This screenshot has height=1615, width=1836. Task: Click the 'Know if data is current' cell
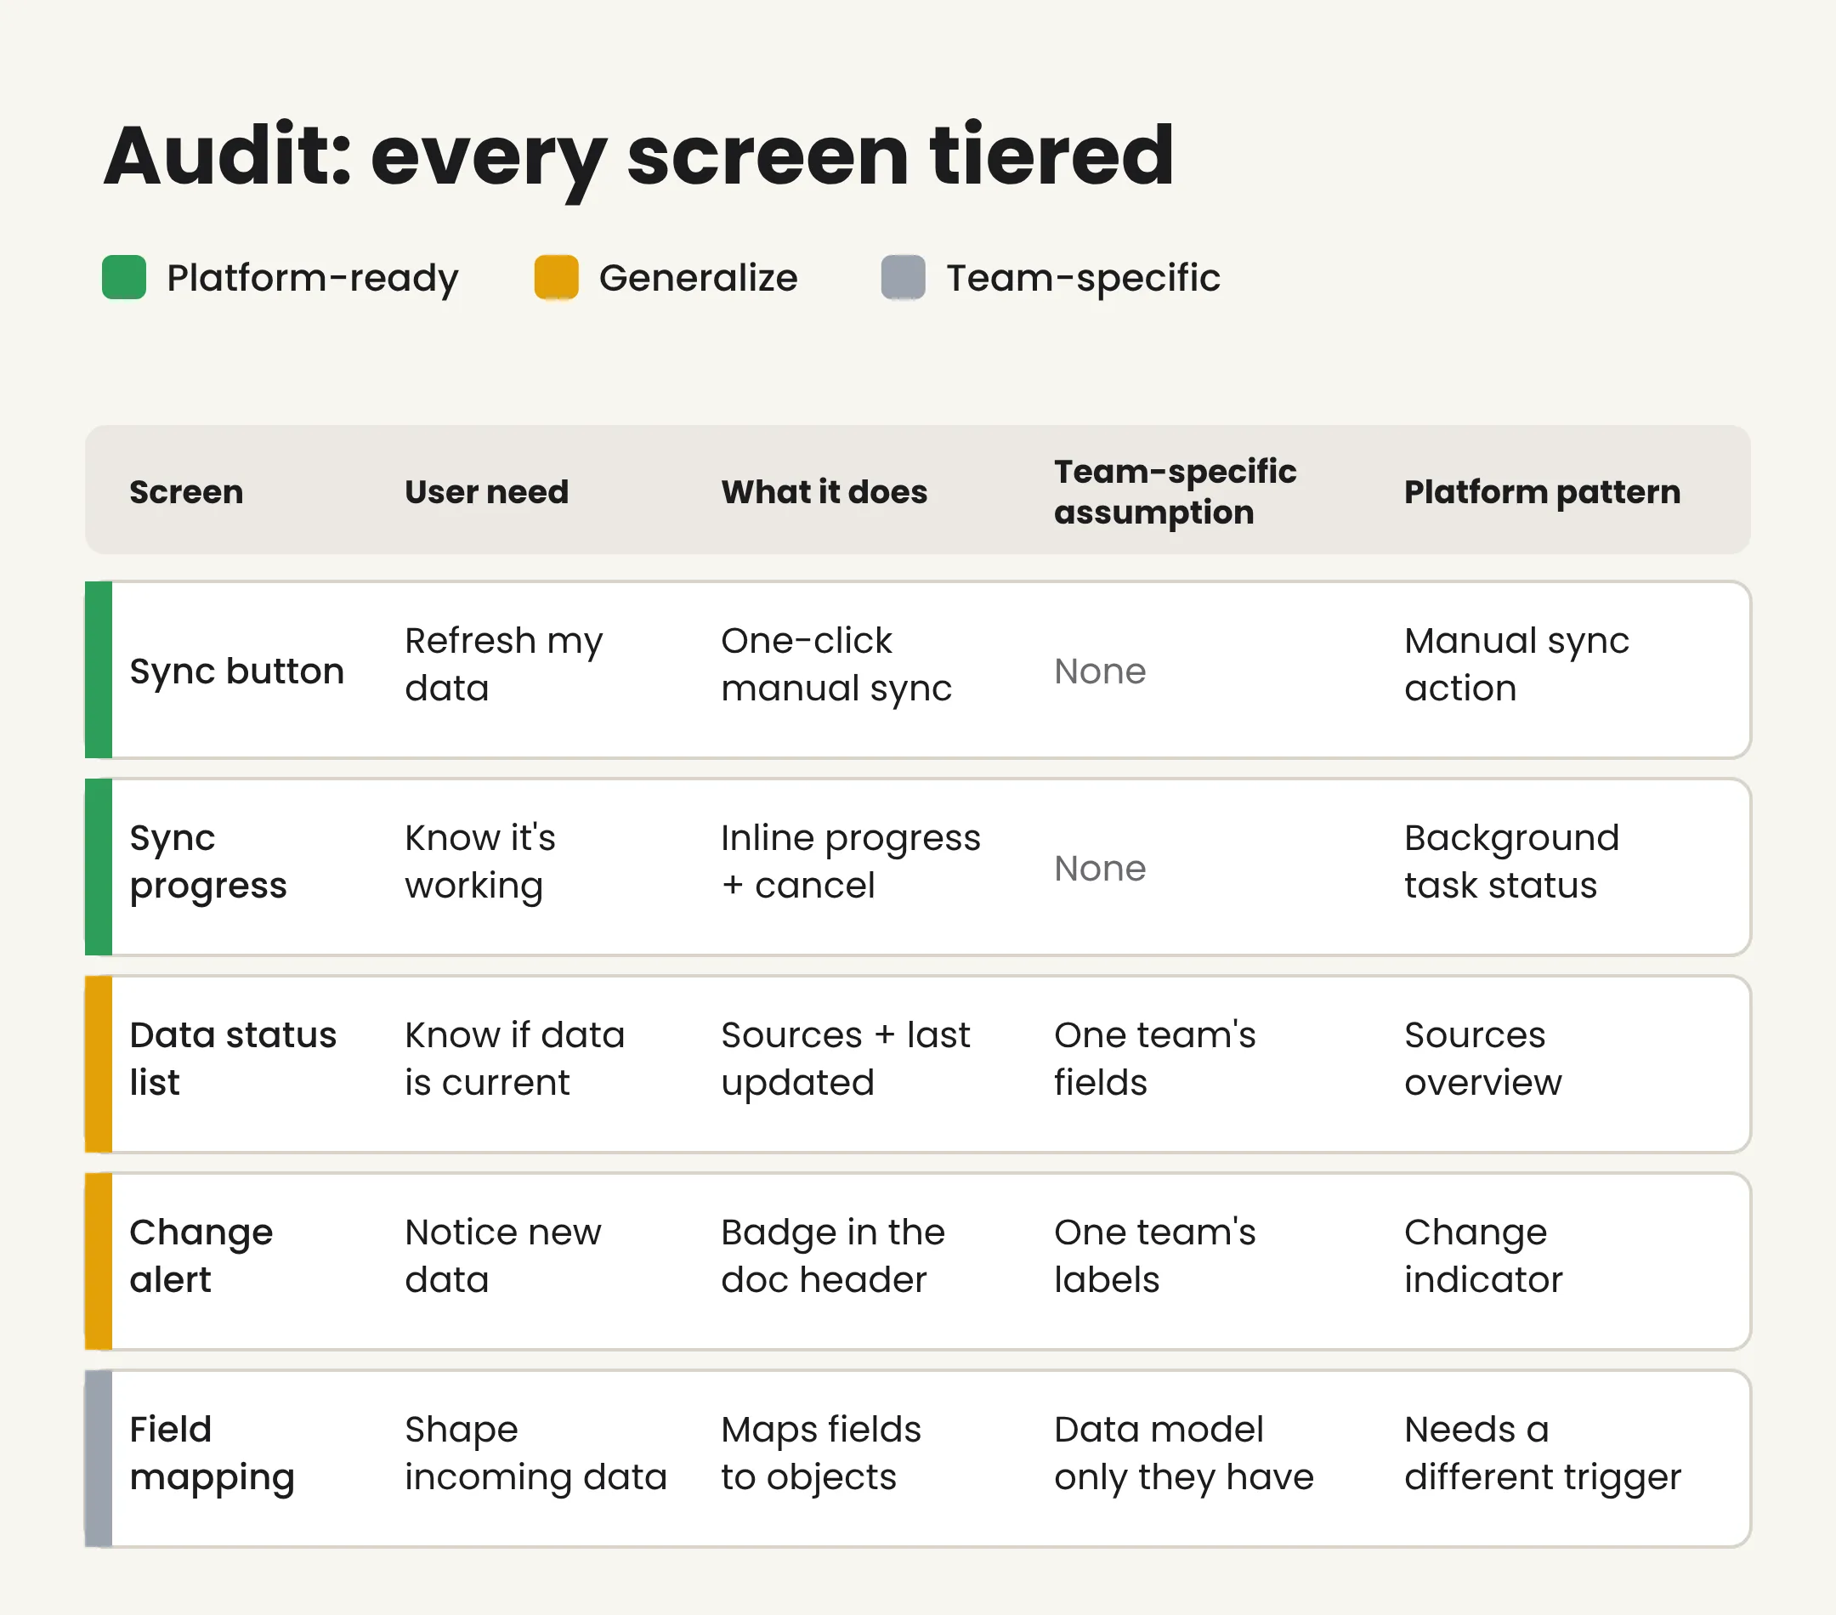[x=513, y=1058]
